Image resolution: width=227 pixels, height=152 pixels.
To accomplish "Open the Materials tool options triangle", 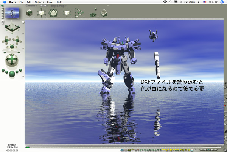I will coord(34,17).
